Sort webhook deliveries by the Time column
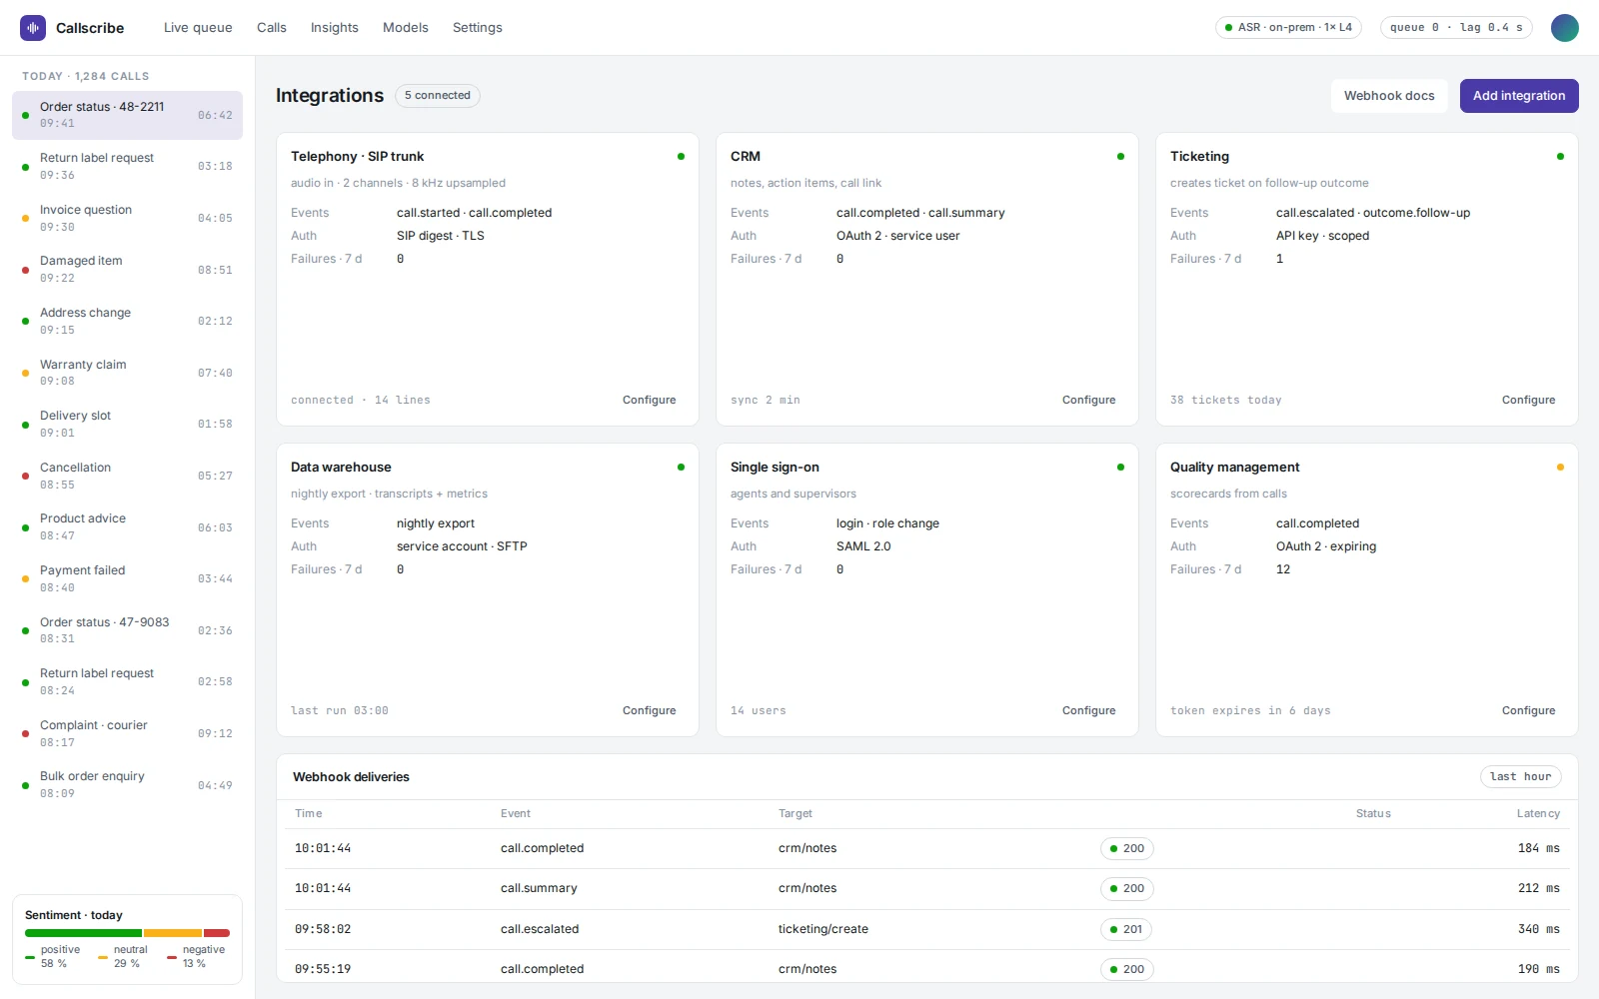1599x999 pixels. 309,813
